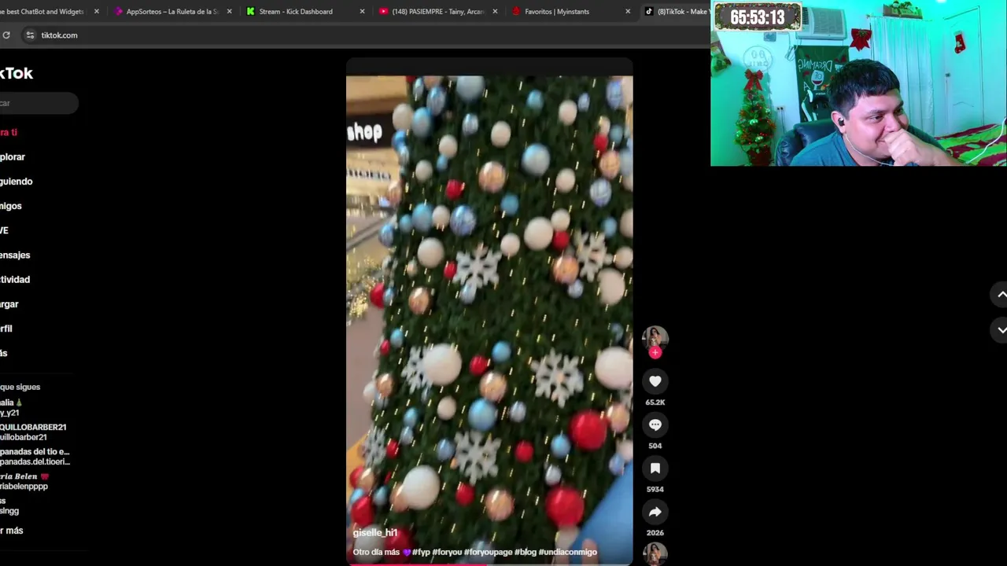Reload the page with the refresh icon
Viewport: 1007px width, 566px height.
tap(6, 35)
